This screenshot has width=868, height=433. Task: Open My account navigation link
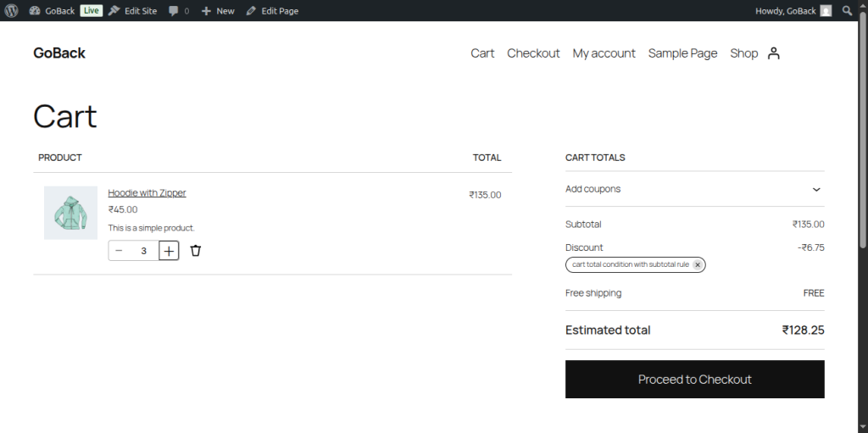[x=604, y=53]
